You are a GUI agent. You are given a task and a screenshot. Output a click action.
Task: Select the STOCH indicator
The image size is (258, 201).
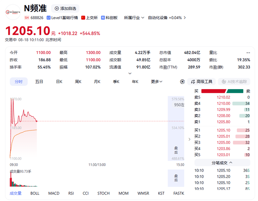click(x=104, y=193)
